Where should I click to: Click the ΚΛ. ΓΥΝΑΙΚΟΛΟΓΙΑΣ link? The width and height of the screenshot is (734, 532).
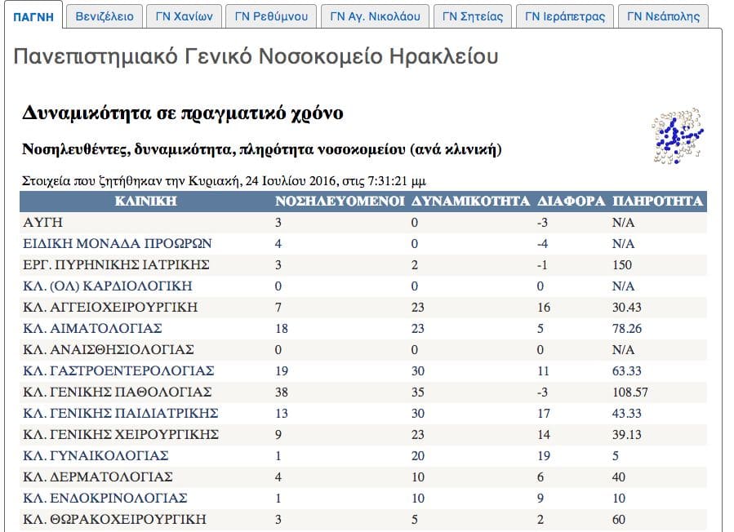pyautogui.click(x=96, y=455)
